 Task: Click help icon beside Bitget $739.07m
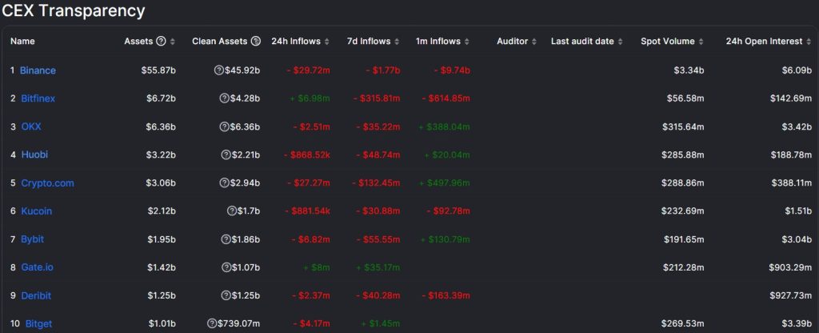pyautogui.click(x=212, y=323)
